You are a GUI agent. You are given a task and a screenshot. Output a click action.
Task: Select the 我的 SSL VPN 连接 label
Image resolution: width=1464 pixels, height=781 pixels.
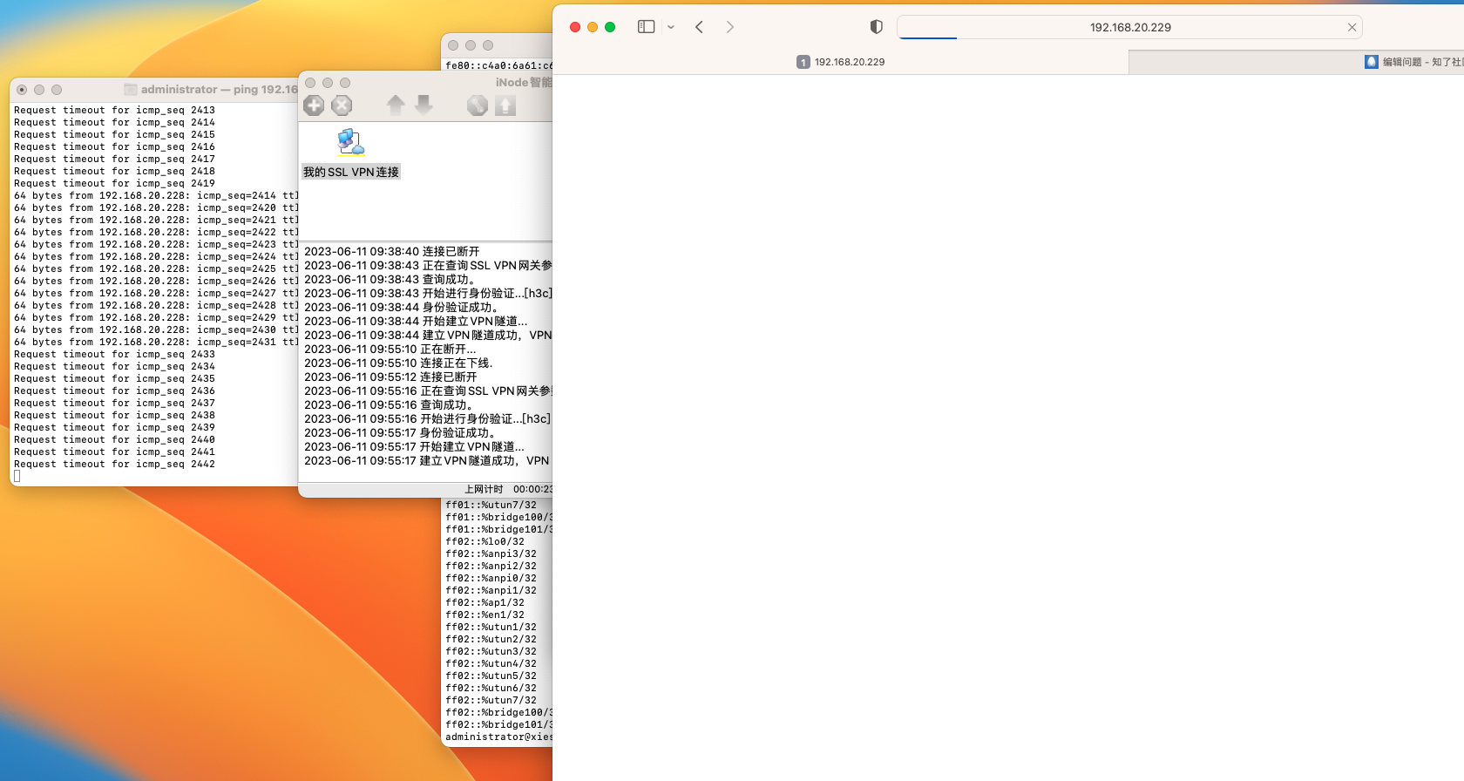(351, 172)
